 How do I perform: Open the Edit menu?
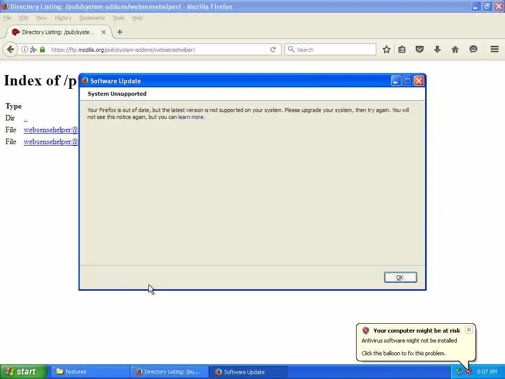[24, 18]
